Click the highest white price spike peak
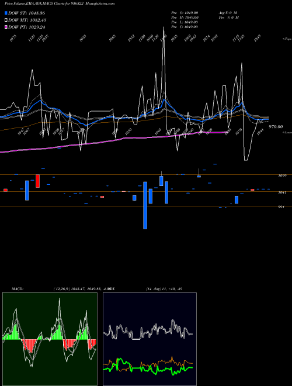 click(x=164, y=27)
